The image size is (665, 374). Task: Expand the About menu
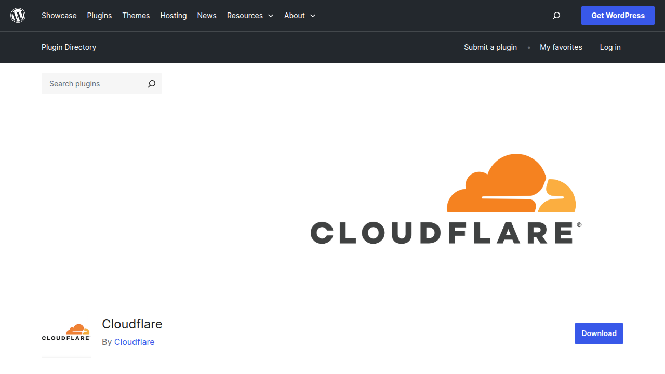click(x=300, y=16)
